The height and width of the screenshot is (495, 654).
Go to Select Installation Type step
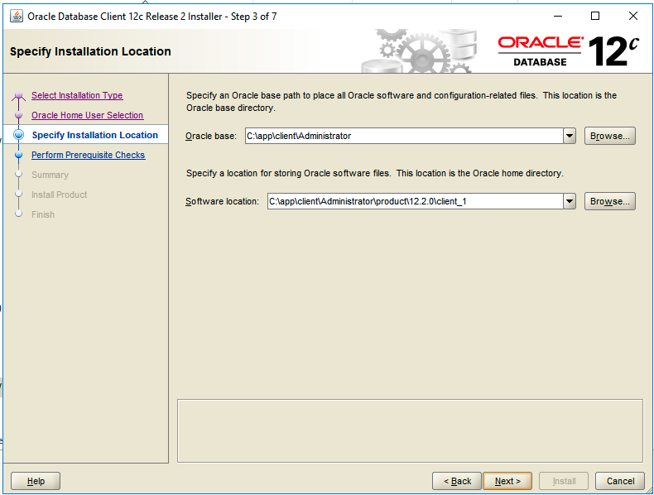77,95
